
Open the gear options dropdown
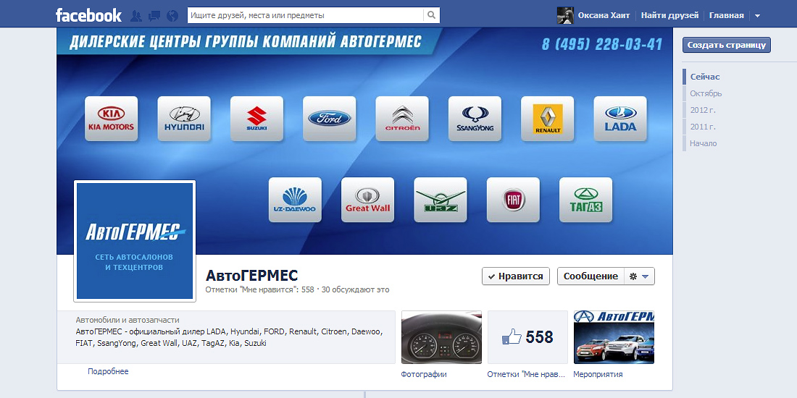[x=640, y=276]
